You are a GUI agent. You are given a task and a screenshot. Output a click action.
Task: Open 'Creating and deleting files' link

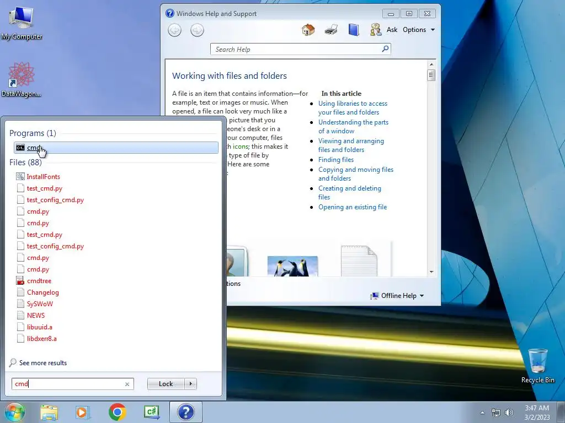point(349,193)
